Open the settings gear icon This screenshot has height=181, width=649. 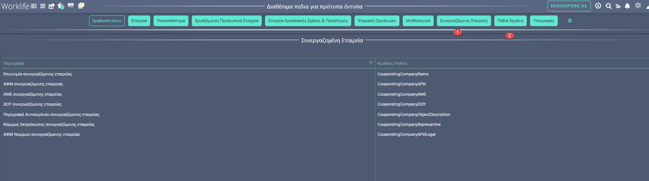click(x=638, y=6)
